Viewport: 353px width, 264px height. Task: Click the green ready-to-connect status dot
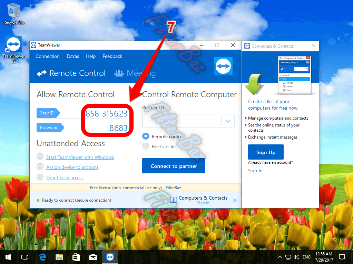coord(38,200)
